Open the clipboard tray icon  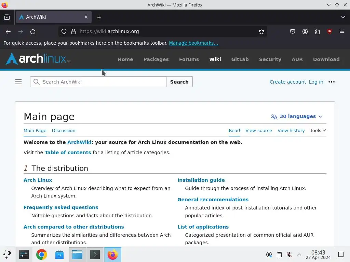coord(279,254)
